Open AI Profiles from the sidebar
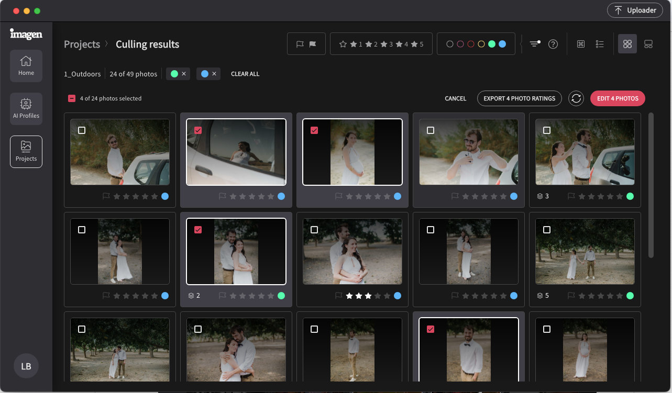The image size is (672, 393). pyautogui.click(x=26, y=108)
